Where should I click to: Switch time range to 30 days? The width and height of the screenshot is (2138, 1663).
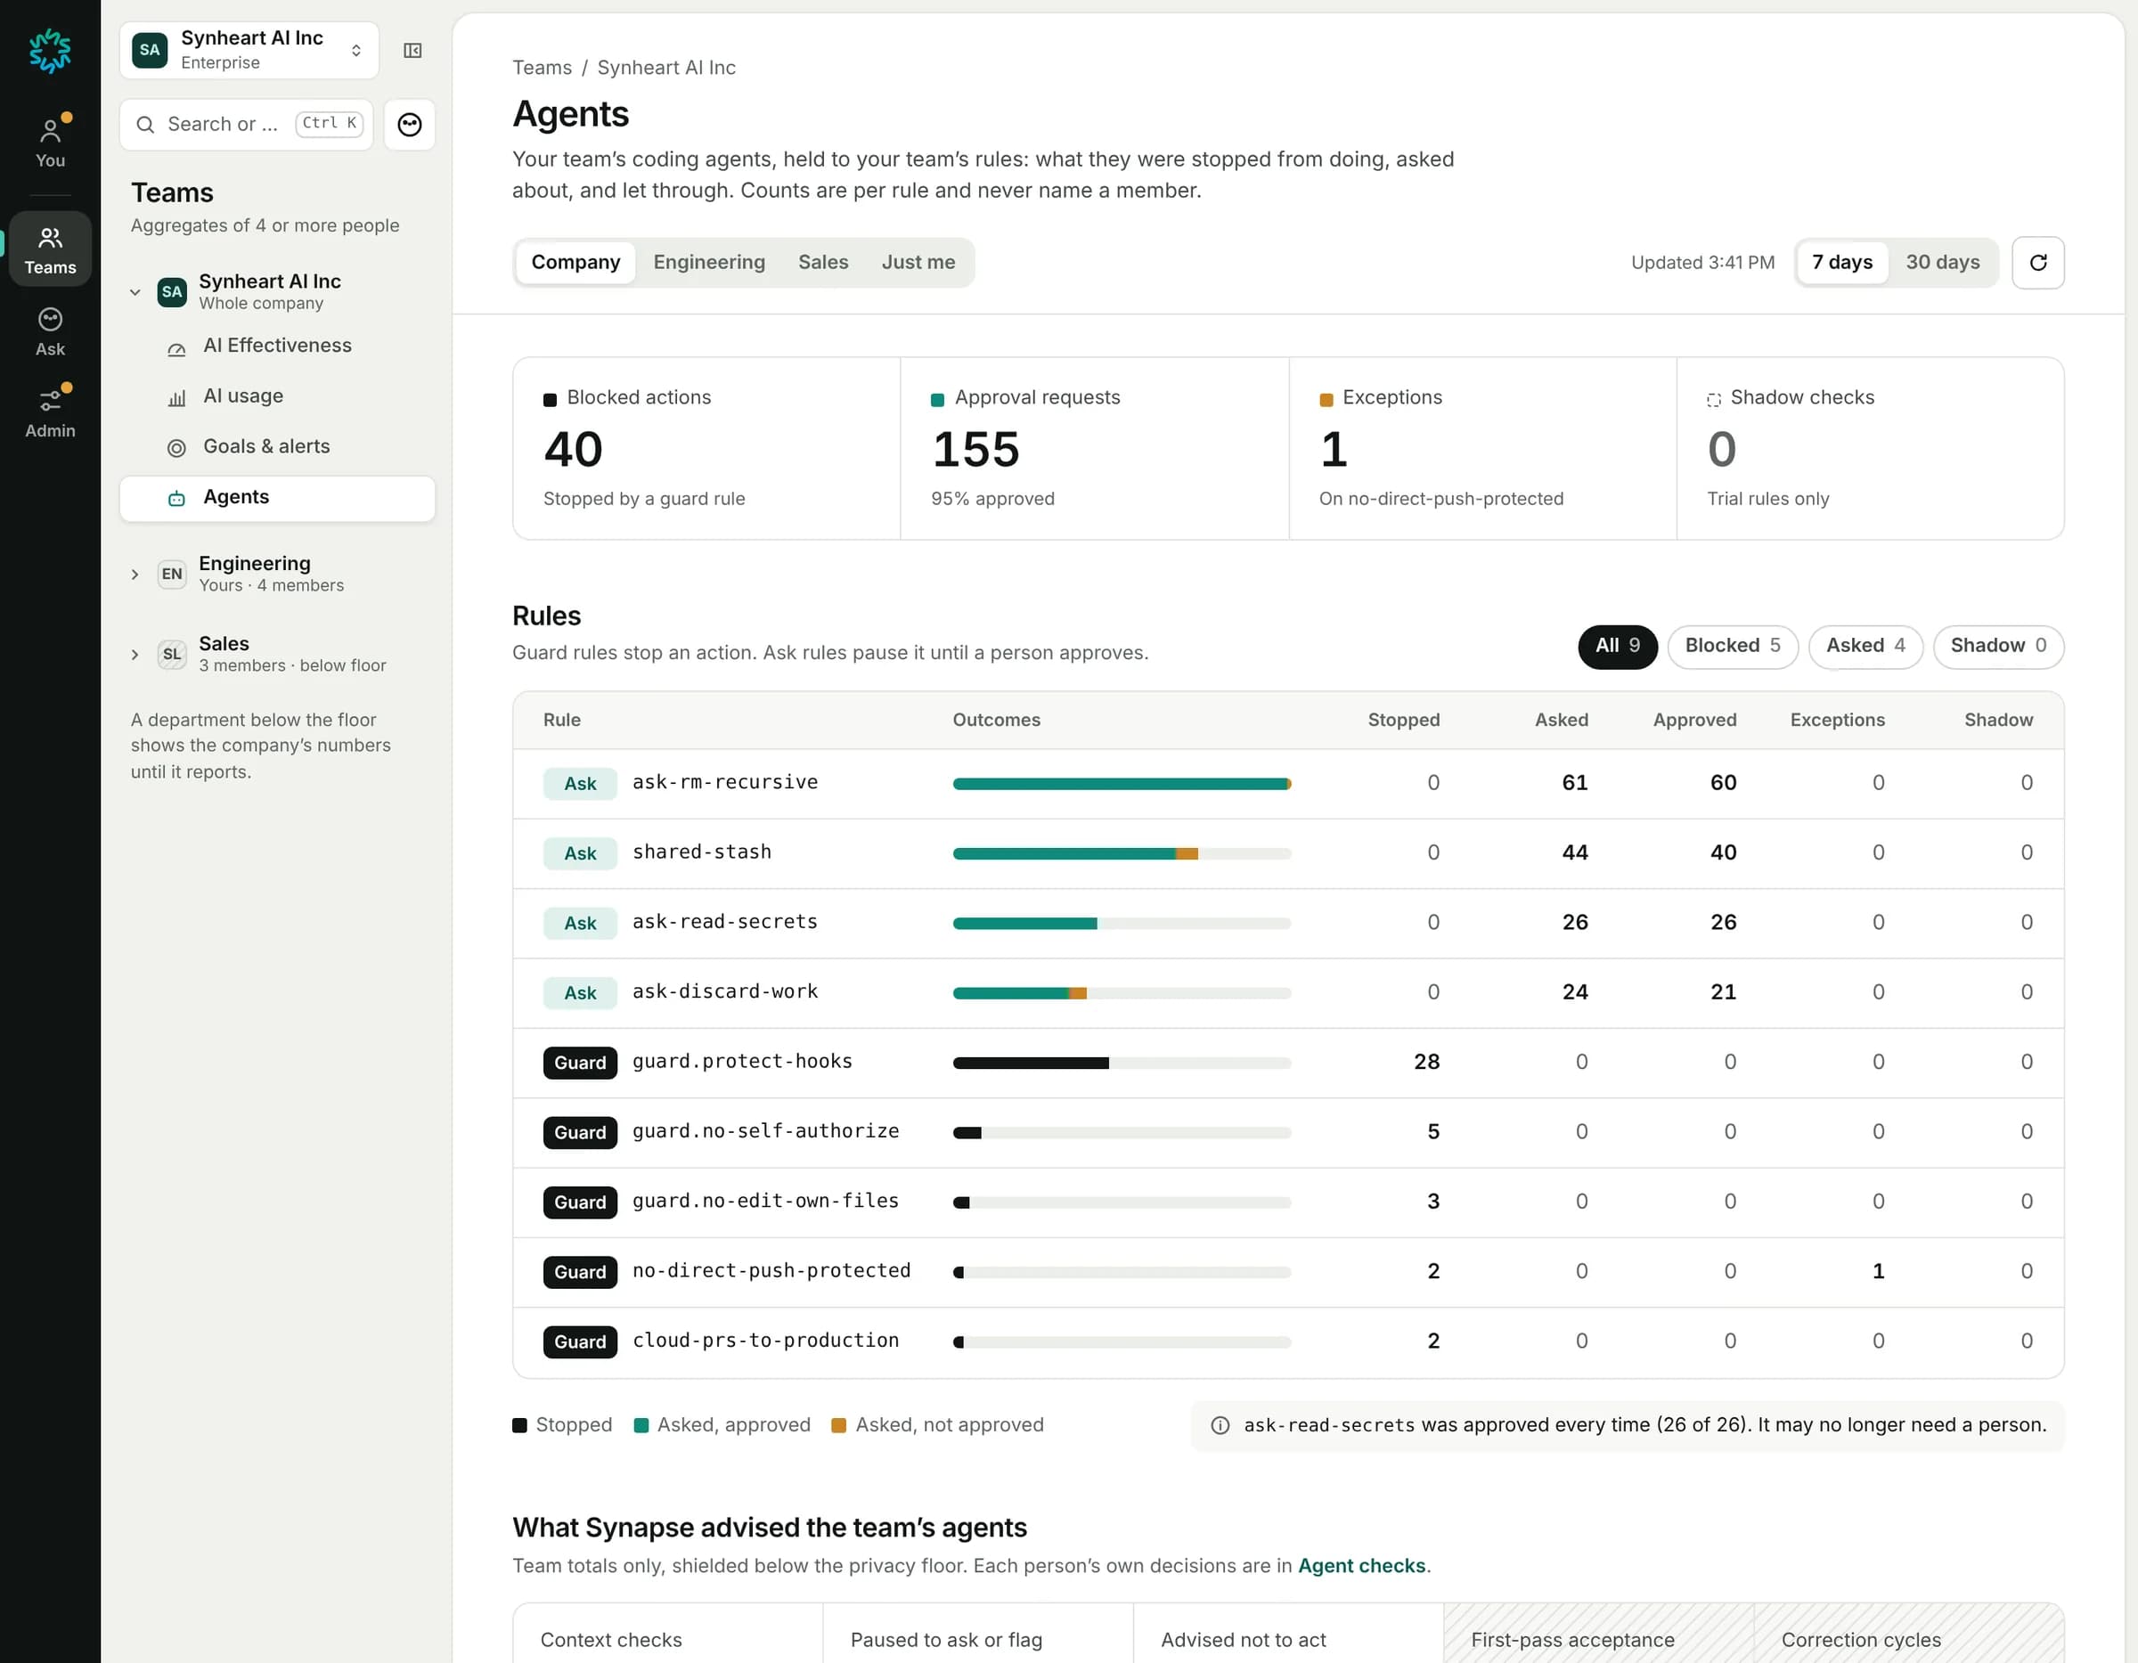(x=1941, y=263)
